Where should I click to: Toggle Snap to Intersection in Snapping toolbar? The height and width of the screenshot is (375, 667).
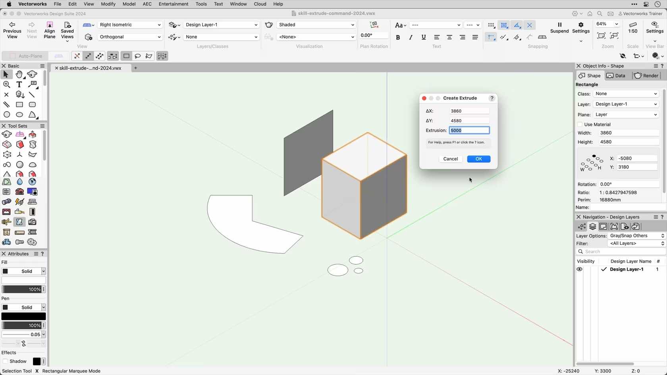pyautogui.click(x=530, y=25)
